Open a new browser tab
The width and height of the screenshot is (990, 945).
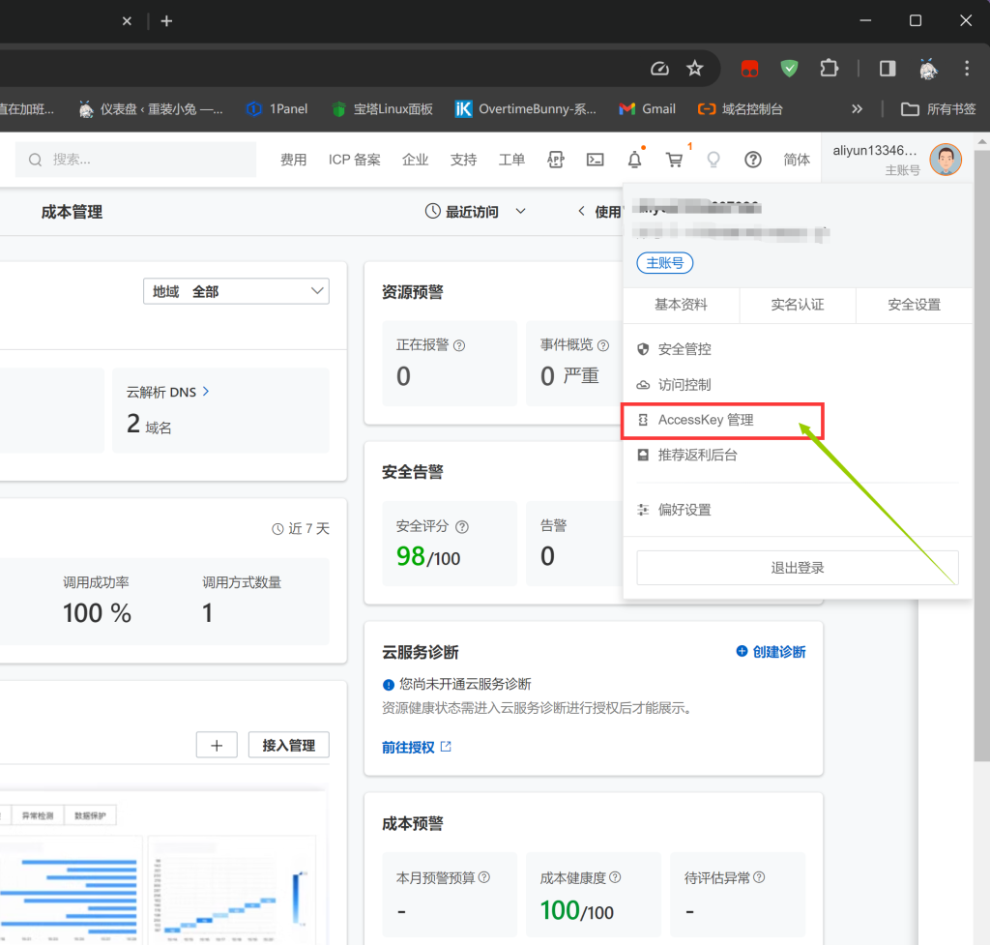tap(166, 21)
